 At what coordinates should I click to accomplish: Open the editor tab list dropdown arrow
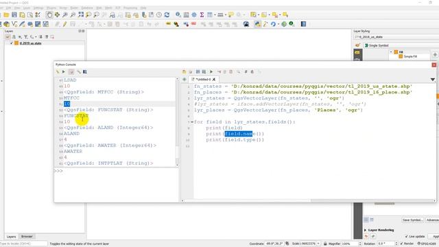click(x=433, y=80)
